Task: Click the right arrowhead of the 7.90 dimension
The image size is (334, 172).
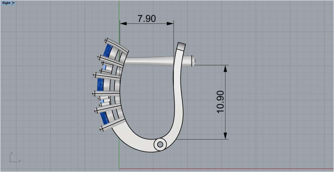Action: [x=171, y=24]
